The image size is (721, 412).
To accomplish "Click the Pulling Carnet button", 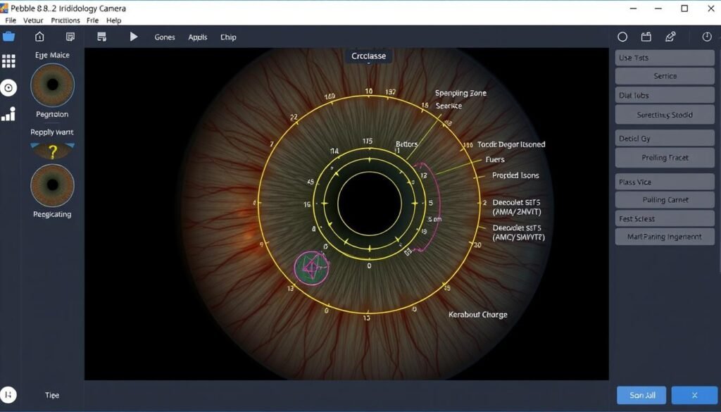I will pos(665,200).
